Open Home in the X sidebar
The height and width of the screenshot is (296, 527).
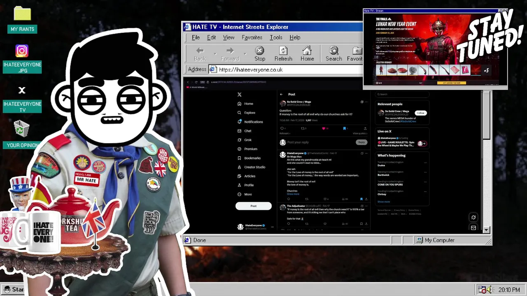pos(245,104)
